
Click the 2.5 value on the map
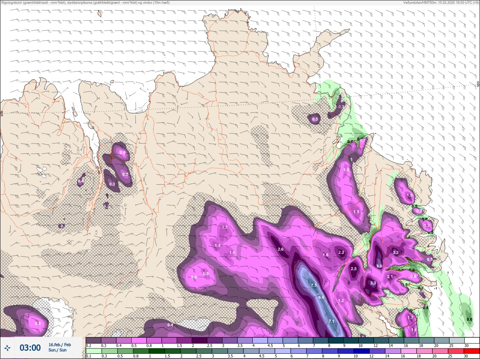[354, 269]
